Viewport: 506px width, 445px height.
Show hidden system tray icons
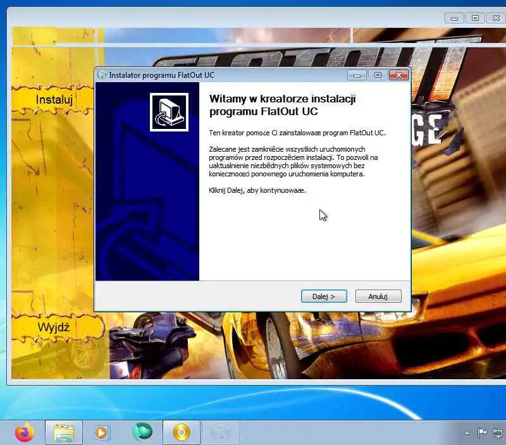[x=467, y=433]
